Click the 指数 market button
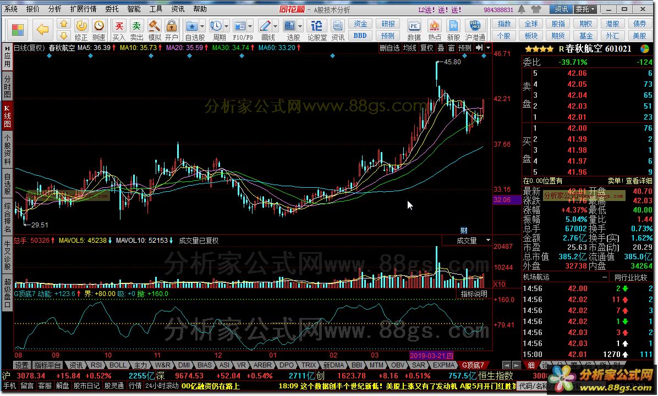The height and width of the screenshot is (396, 658). pos(504,24)
